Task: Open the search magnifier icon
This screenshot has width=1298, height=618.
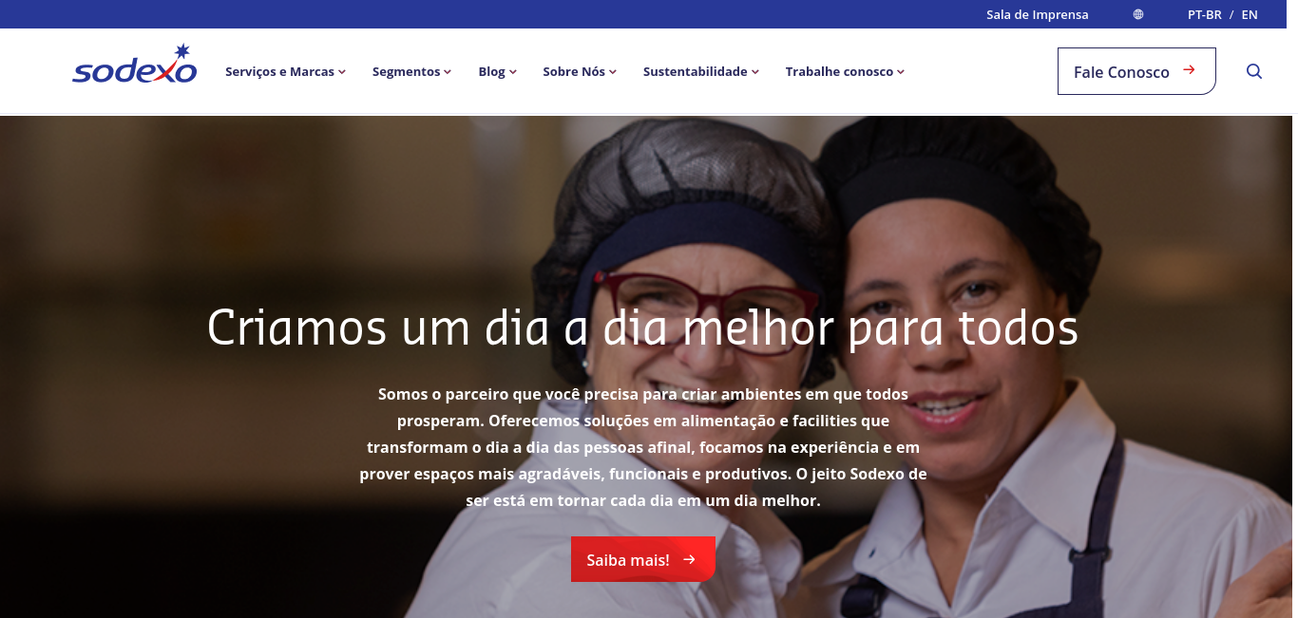Action: click(x=1254, y=71)
